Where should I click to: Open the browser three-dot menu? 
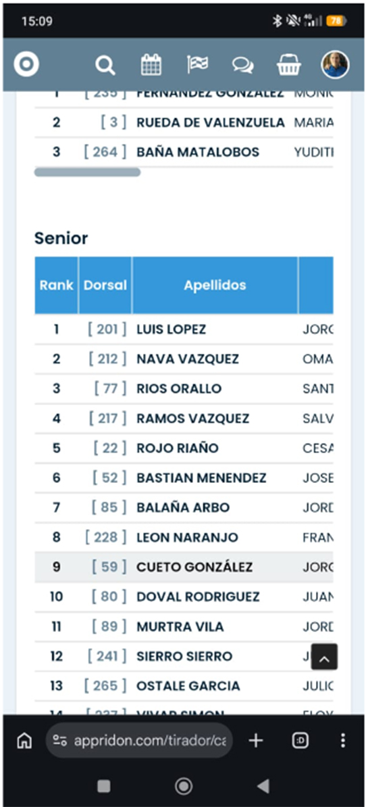tap(343, 741)
